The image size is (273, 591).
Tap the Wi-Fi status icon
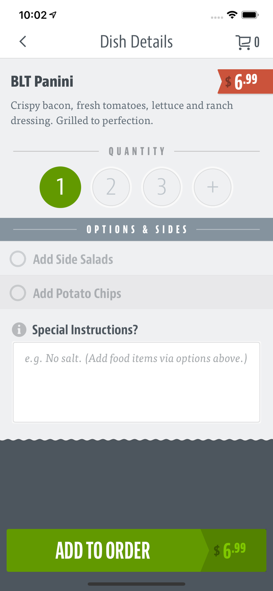tap(232, 15)
